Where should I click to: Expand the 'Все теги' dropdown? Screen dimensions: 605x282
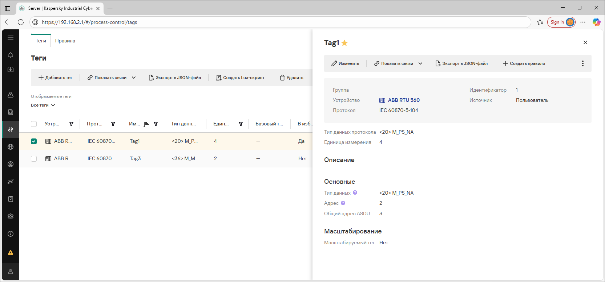(x=43, y=105)
